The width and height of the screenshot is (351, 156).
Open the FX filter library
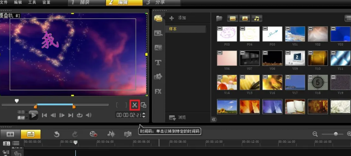pyautogui.click(x=158, y=91)
